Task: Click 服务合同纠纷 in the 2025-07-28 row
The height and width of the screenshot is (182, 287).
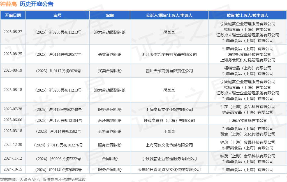Action: tap(110, 109)
